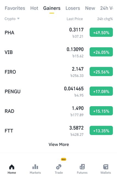Select the 24h Vol tab
The image size is (117, 176).
[107, 8]
